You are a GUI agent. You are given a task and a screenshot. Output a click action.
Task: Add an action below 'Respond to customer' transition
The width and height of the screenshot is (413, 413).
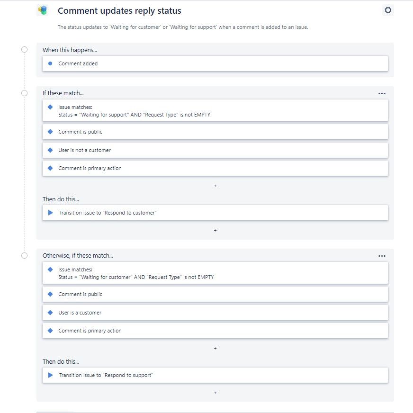(x=215, y=231)
